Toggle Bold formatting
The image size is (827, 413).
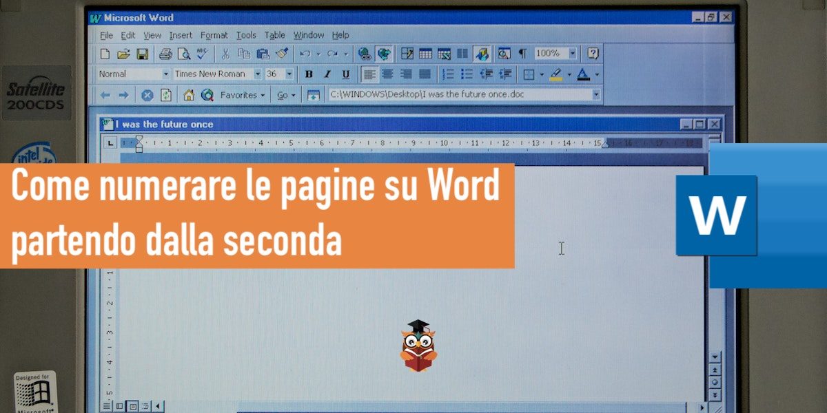coord(309,74)
